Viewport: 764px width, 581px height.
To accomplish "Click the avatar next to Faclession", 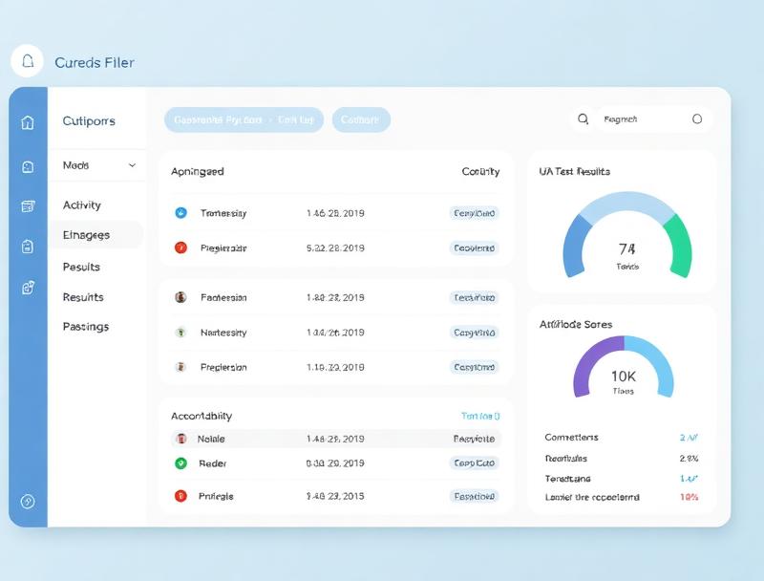I will tap(180, 297).
